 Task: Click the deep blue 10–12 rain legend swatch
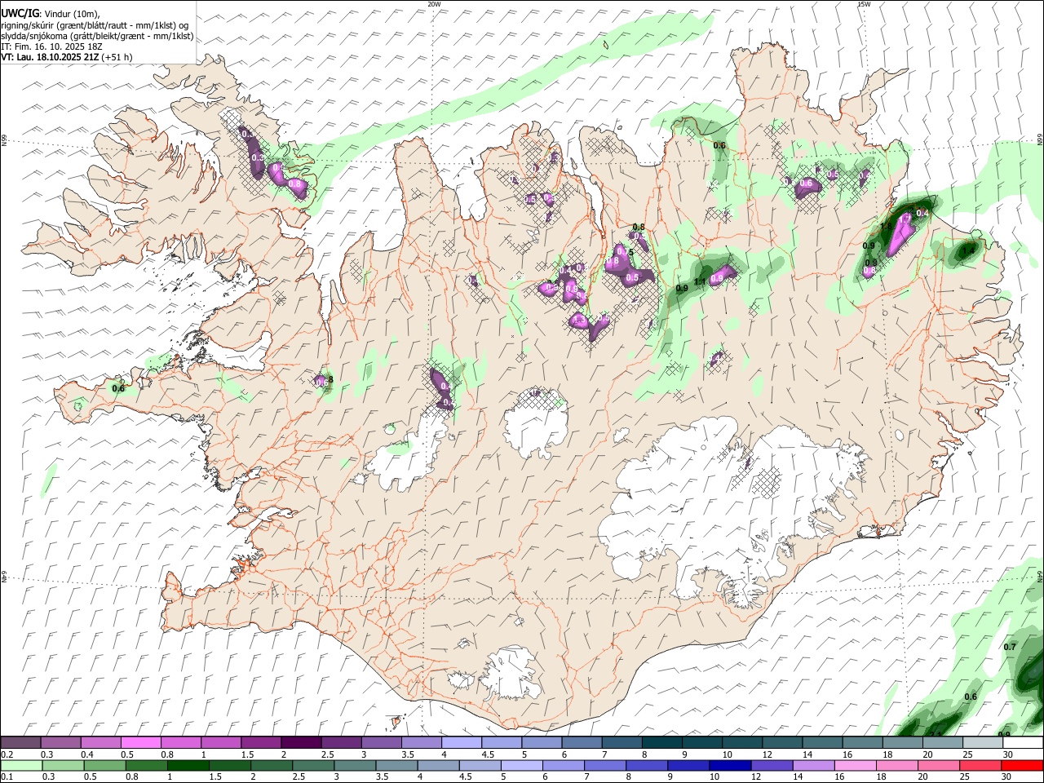[x=731, y=765]
